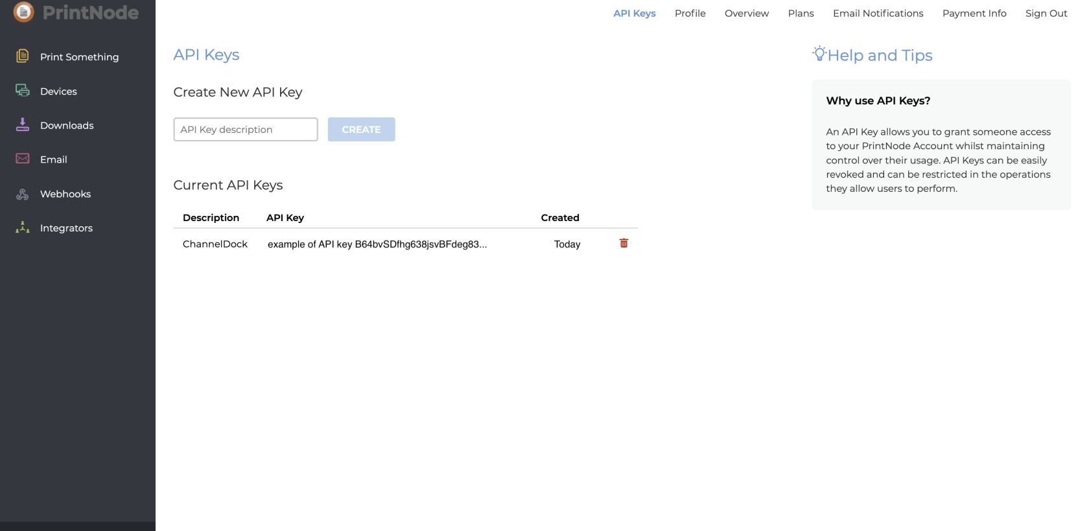Click the API Key column header
The width and height of the screenshot is (1089, 531).
pyautogui.click(x=285, y=218)
